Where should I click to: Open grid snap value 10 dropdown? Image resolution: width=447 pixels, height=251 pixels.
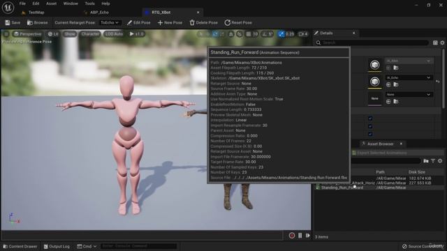coord(255,34)
